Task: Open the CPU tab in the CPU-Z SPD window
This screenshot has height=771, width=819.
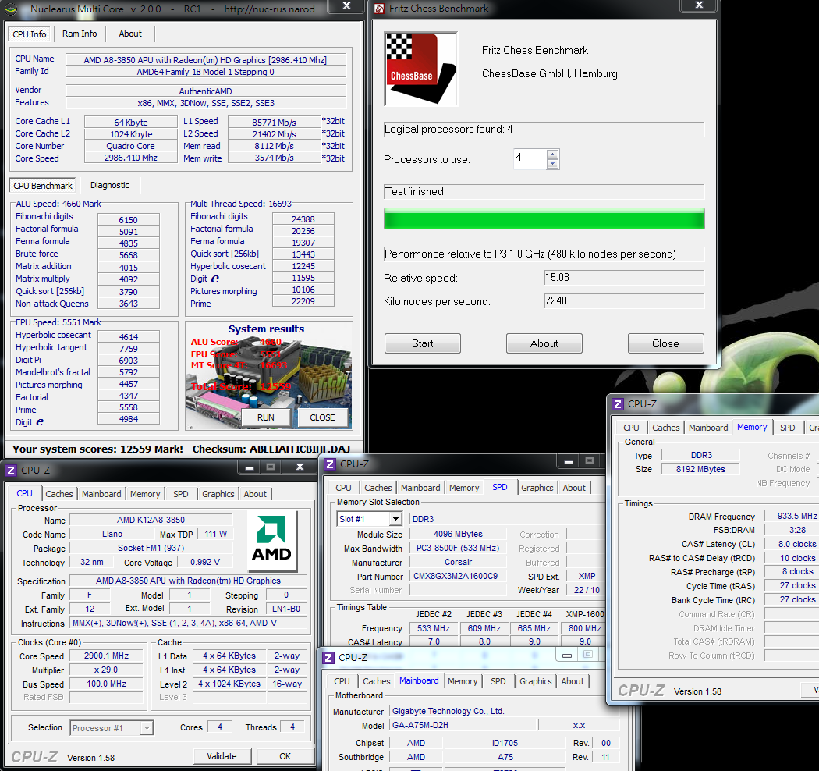Action: [344, 488]
